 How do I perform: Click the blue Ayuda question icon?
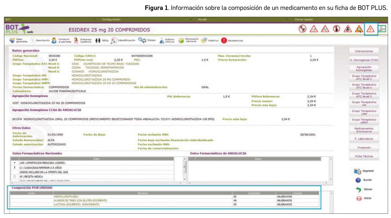[358, 180]
